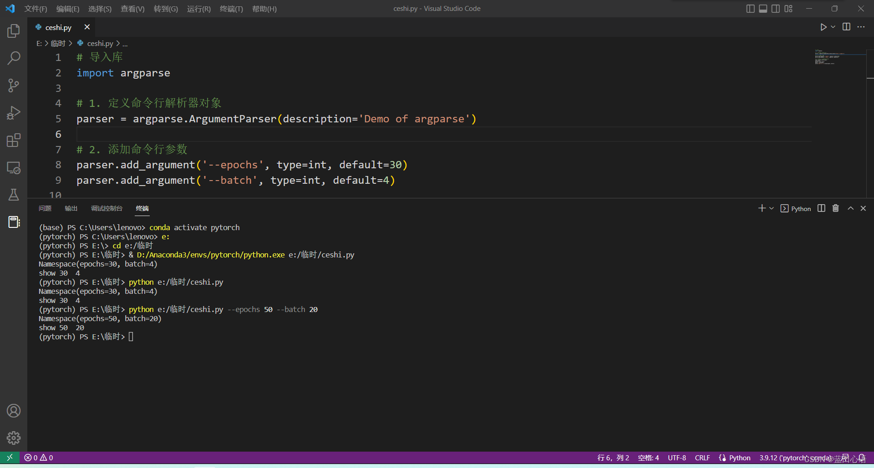Change indentation via 空格: 4
This screenshot has height=468, width=874.
[648, 458]
